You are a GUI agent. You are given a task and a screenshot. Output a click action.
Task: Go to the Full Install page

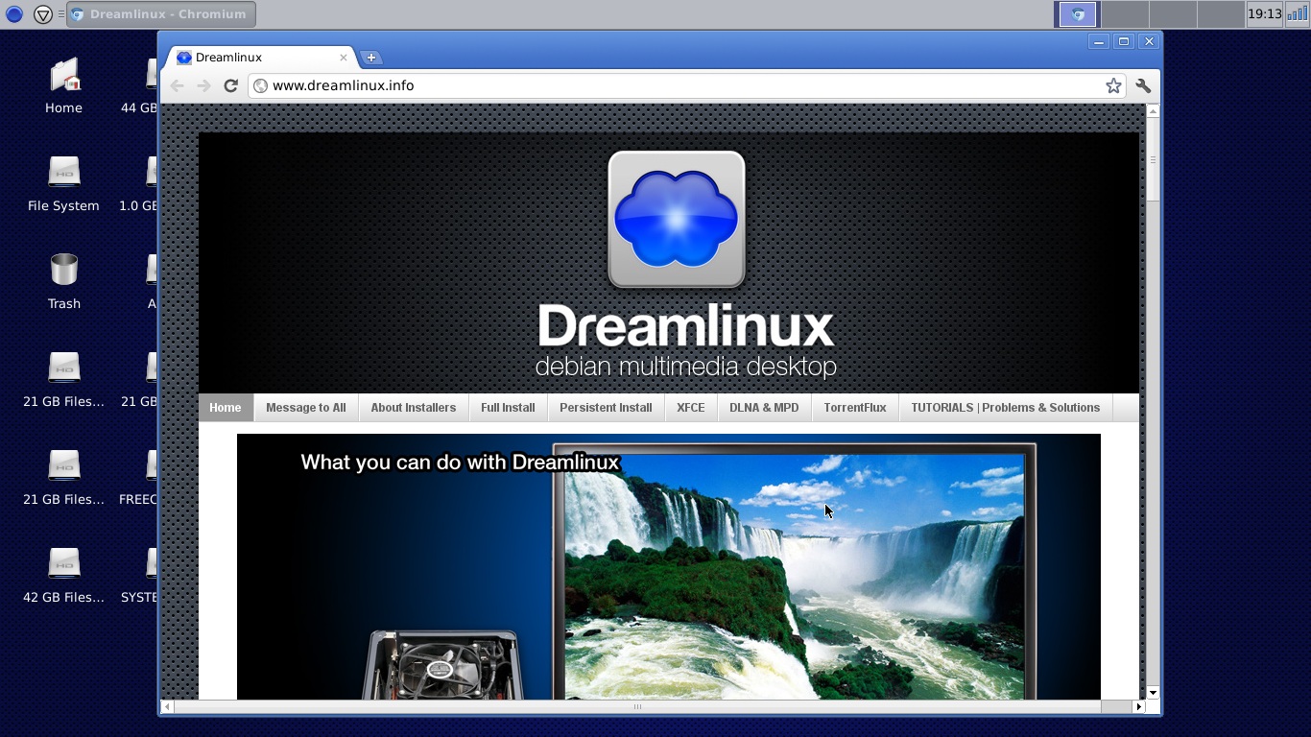coord(508,408)
